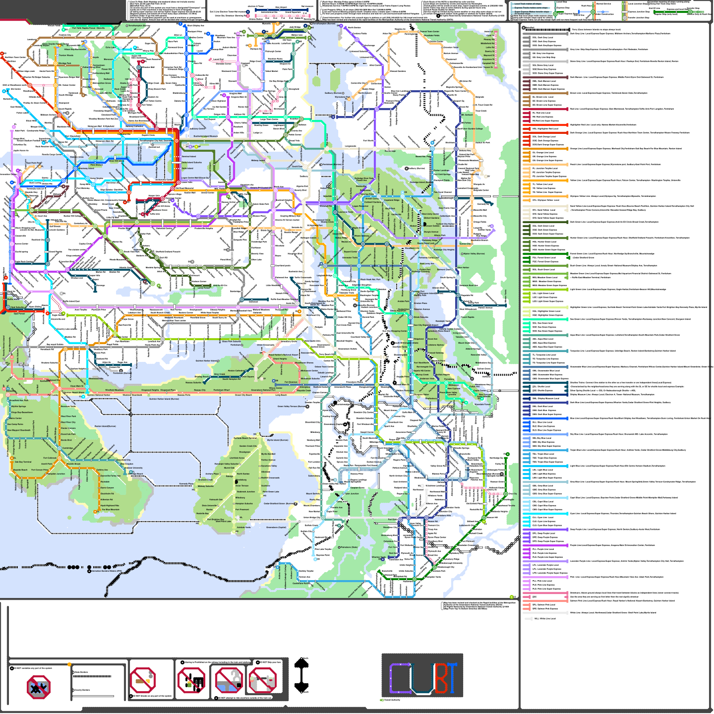Click the Woodhaven Shores station label

pos(304,363)
